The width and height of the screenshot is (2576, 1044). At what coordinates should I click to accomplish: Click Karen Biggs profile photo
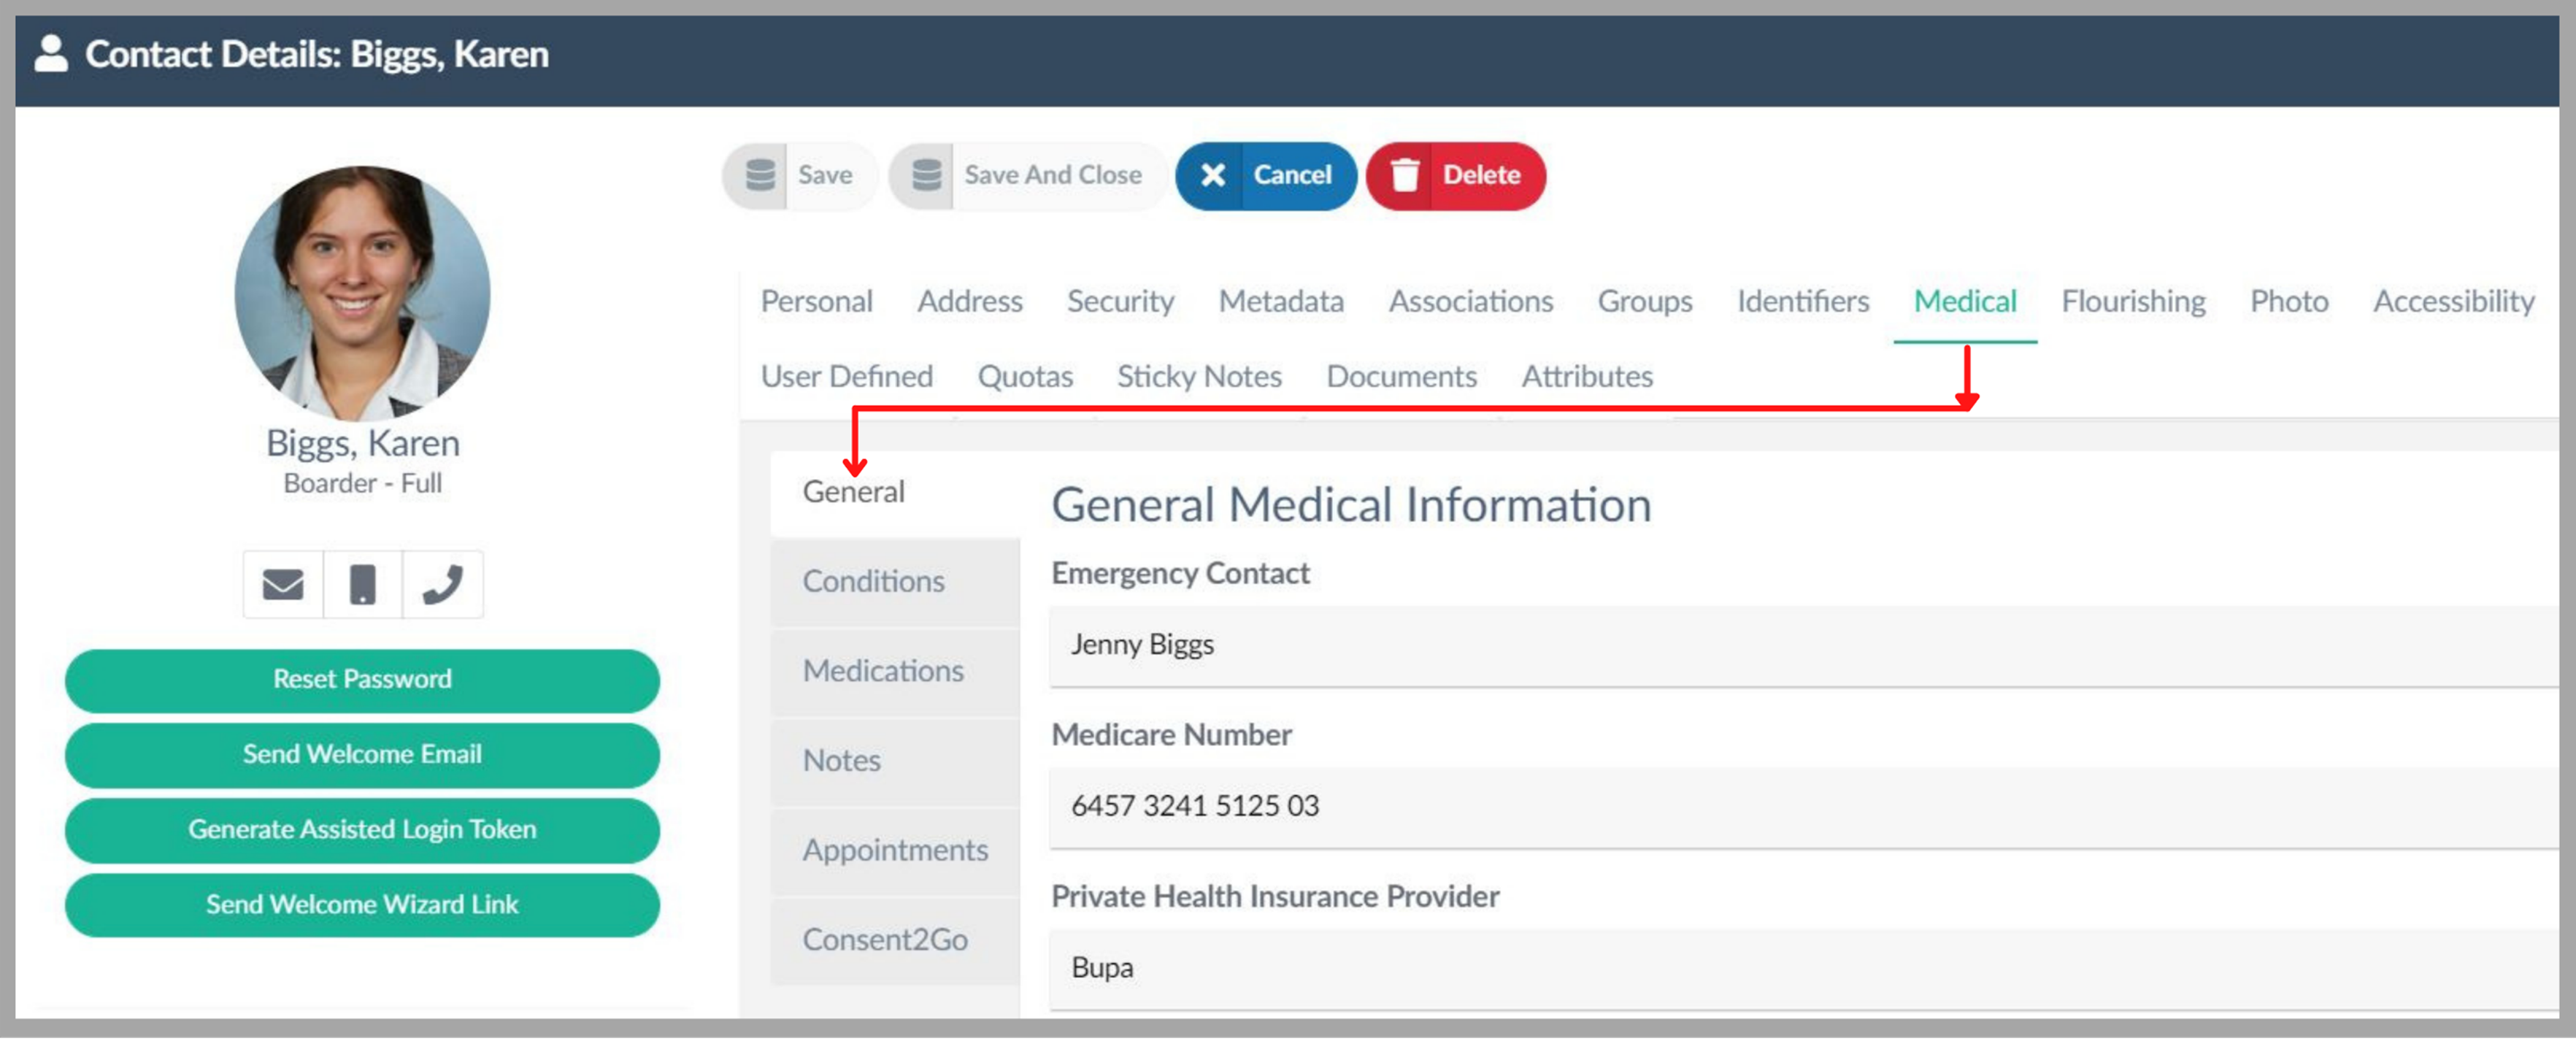coord(362,293)
